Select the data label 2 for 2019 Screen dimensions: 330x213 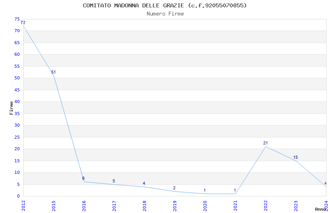click(x=174, y=188)
